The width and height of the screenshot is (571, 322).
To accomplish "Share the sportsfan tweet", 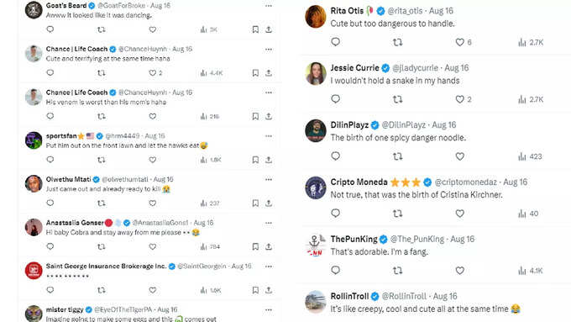I will (x=269, y=160).
